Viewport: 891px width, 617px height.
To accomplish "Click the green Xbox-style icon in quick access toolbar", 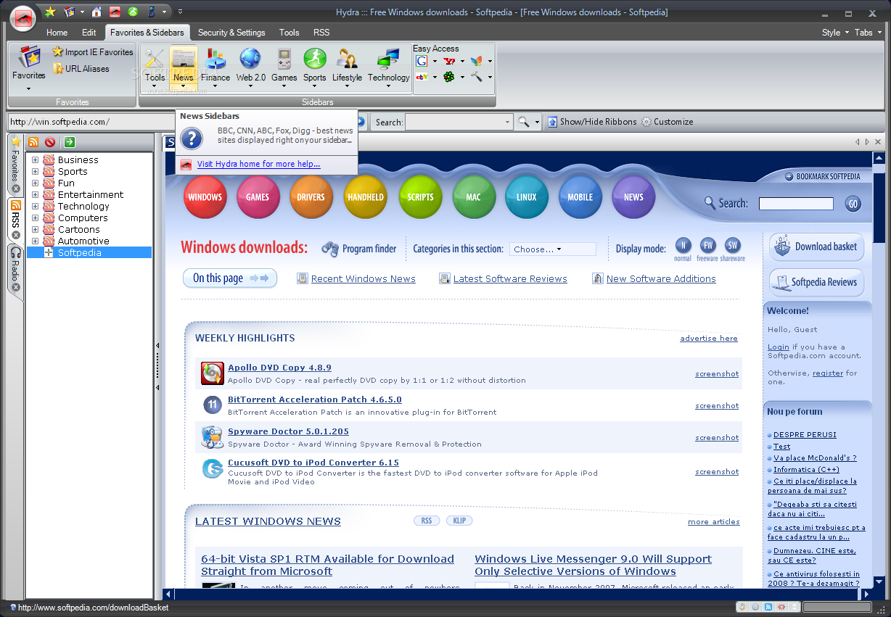I will click(x=133, y=12).
